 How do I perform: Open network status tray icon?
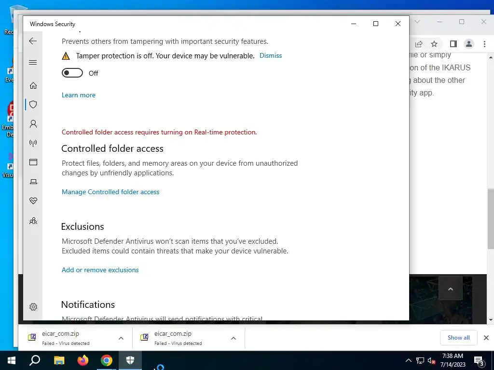420,360
